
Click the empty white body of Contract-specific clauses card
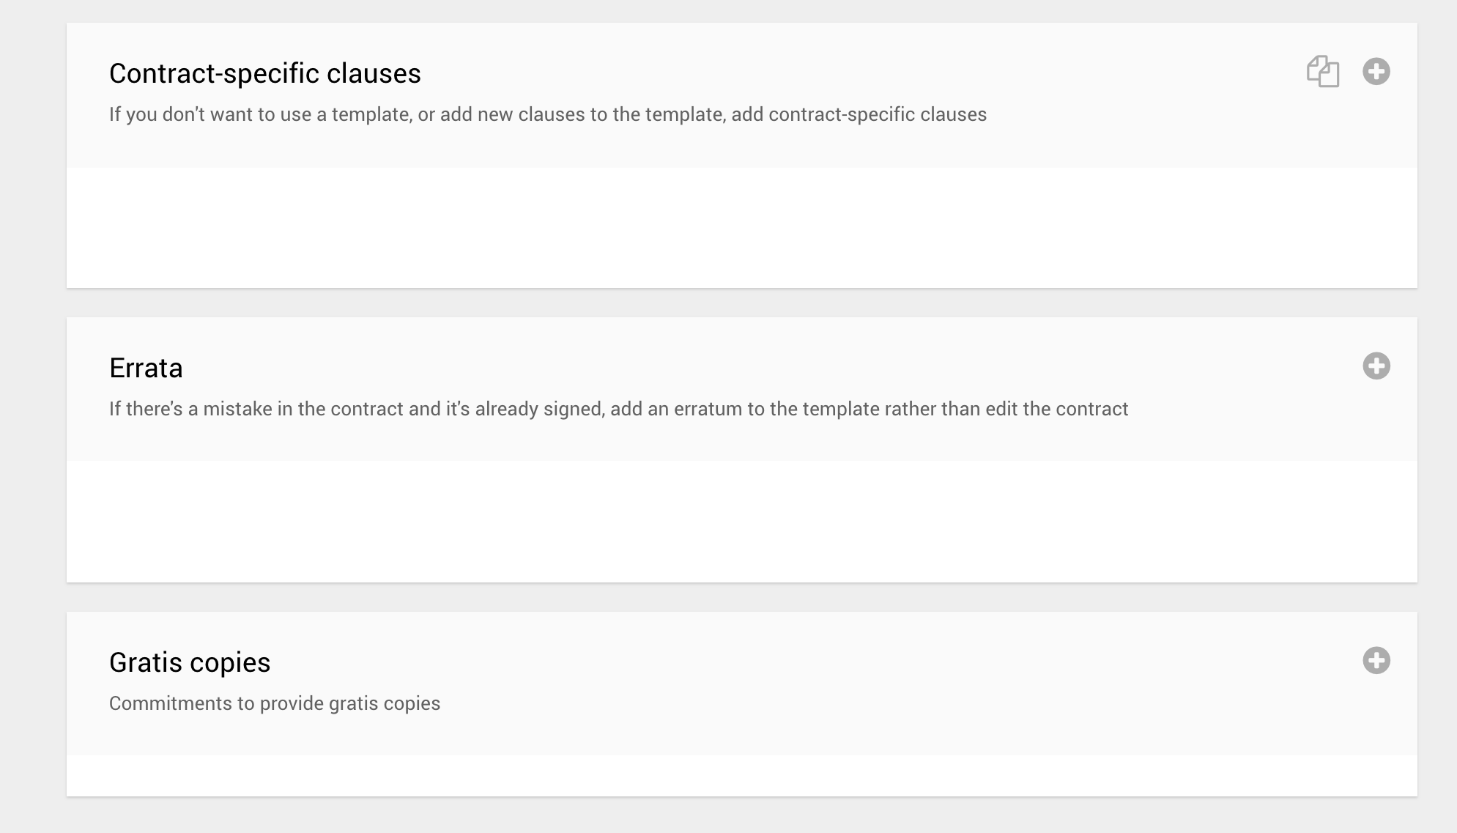(x=741, y=228)
